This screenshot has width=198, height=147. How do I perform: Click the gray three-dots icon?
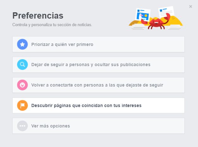coord(22,126)
